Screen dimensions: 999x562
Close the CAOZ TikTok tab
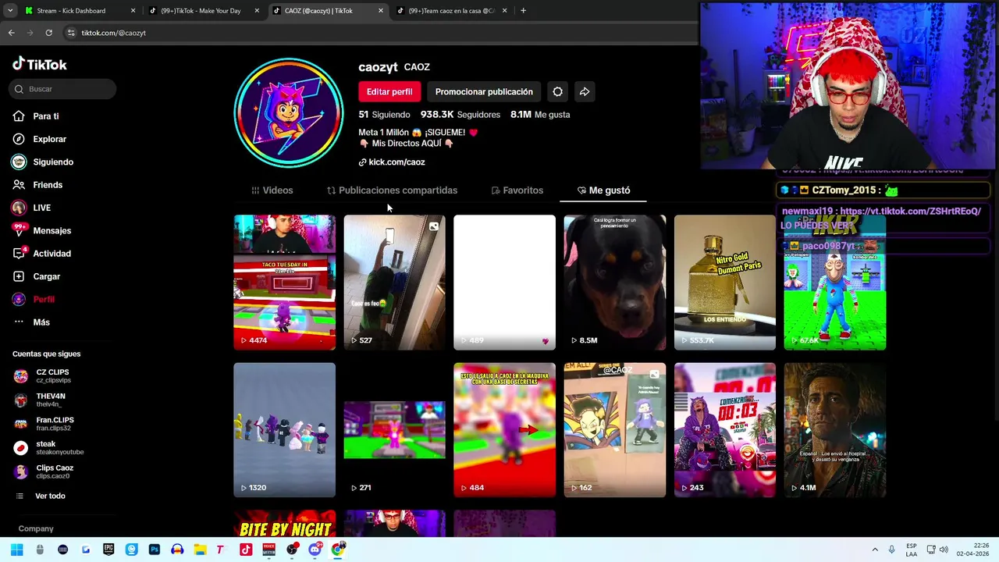(381, 11)
